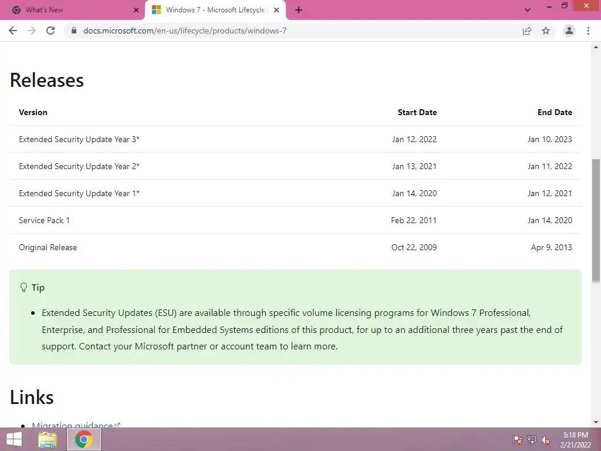Click the Chrome icon in the taskbar

point(83,439)
